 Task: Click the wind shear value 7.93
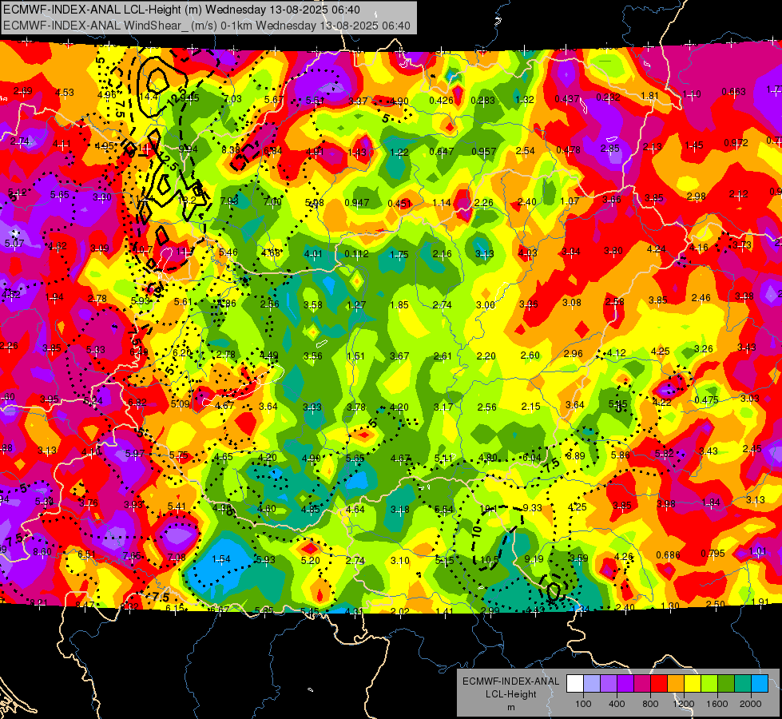tap(229, 201)
